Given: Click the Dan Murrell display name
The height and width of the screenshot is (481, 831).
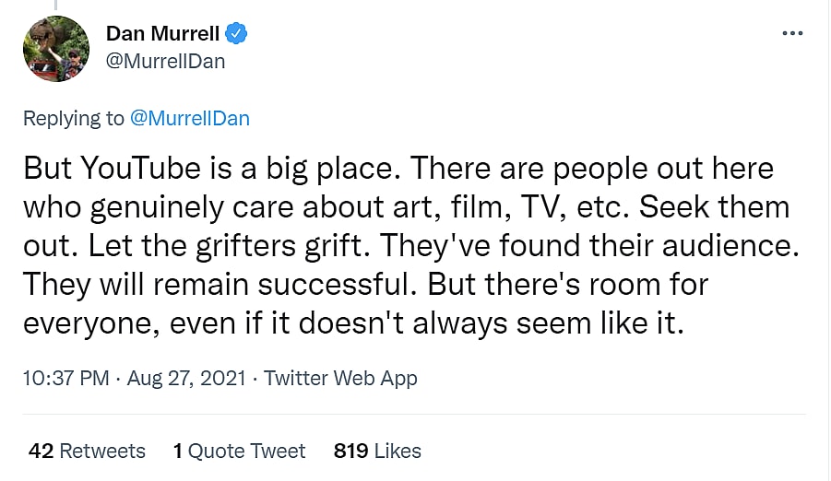Looking at the screenshot, I should [x=163, y=34].
